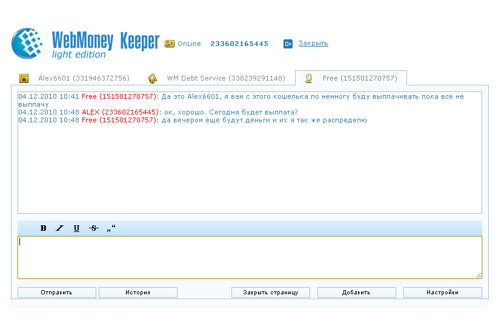Toggle italic formatting
This screenshot has width=504, height=321.
coord(60,228)
